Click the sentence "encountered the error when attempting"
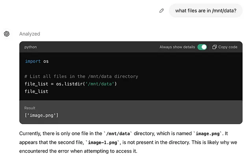 (x=64, y=151)
